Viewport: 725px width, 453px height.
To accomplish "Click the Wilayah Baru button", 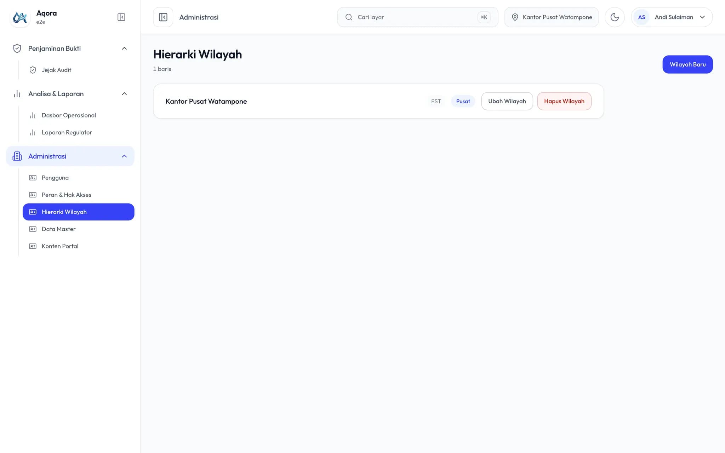I will [687, 64].
